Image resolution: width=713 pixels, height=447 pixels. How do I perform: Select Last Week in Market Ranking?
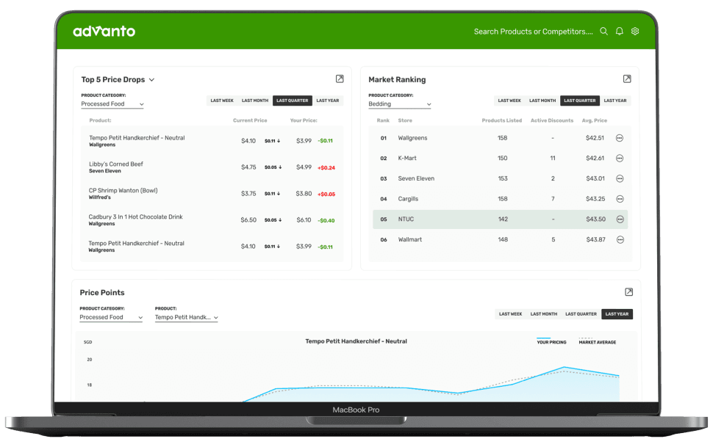pos(509,101)
